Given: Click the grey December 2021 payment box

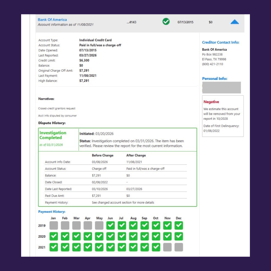Looking at the screenshot, I should pyautogui.click(x=179, y=247).
